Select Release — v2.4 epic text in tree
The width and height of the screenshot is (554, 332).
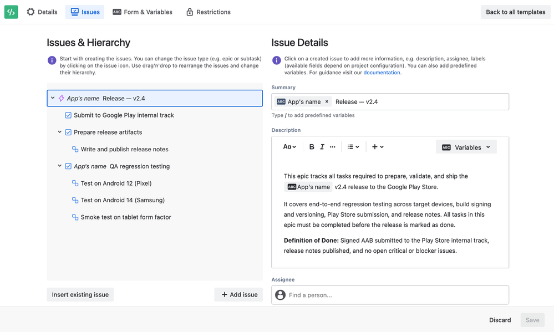coord(124,99)
